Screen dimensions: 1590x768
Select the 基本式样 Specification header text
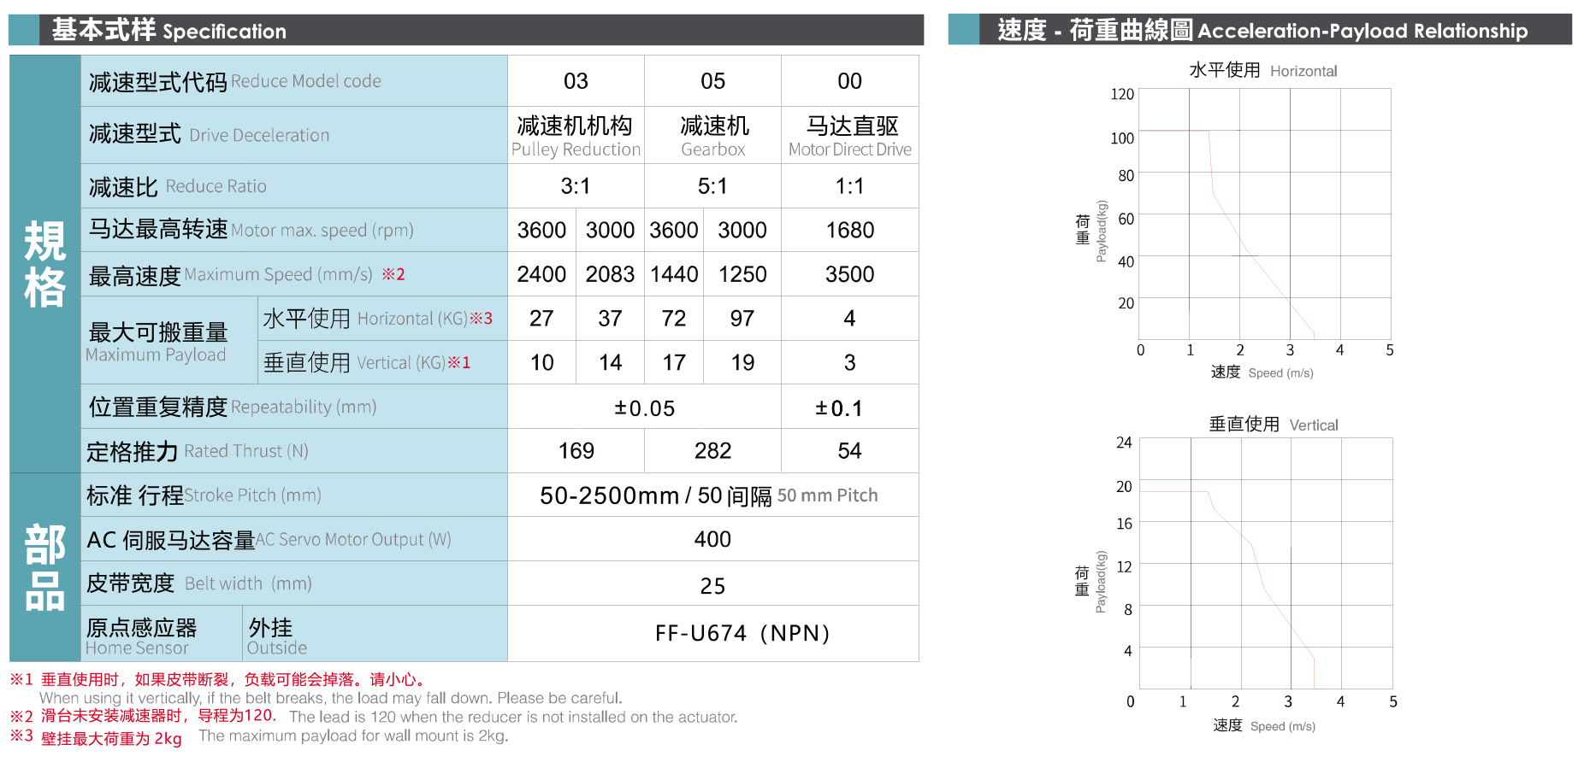pyautogui.click(x=168, y=31)
